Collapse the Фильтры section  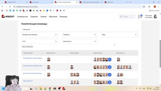coord(26,29)
